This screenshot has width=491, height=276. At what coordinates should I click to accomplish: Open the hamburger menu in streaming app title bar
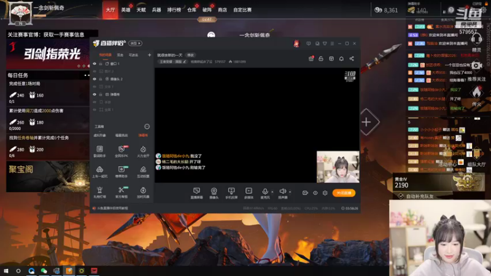pos(332,44)
